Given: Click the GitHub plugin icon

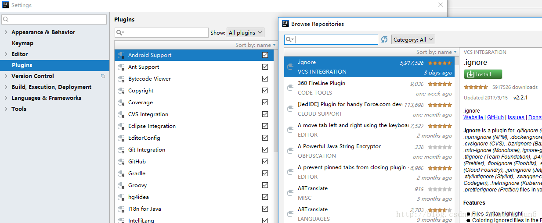Looking at the screenshot, I should click(121, 162).
